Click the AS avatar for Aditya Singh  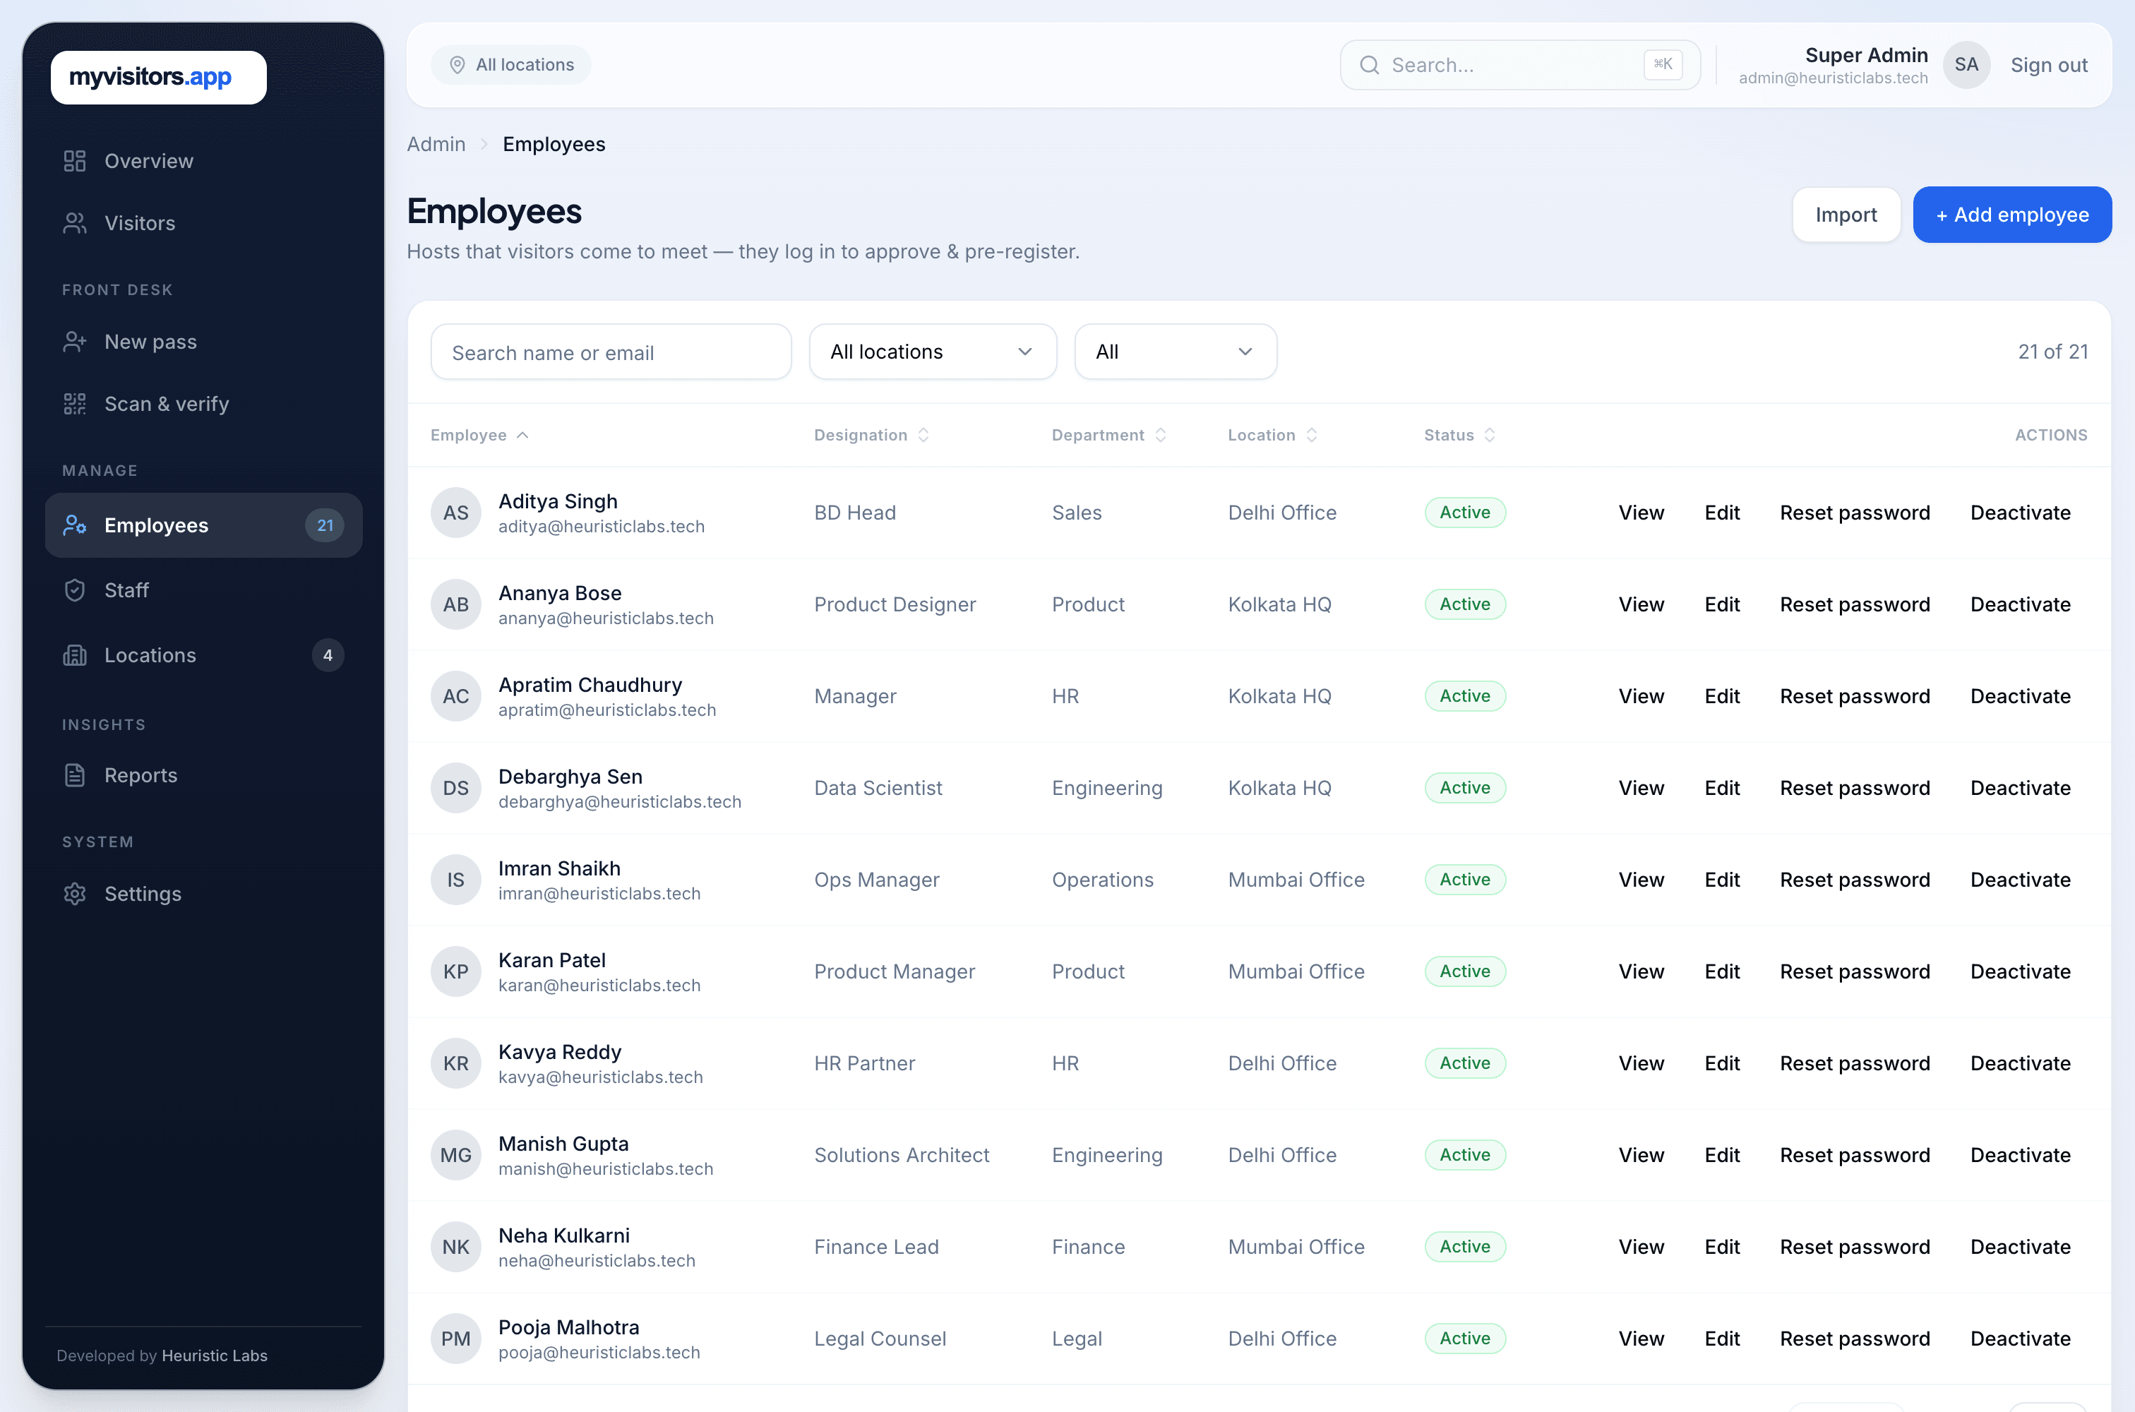pos(455,513)
